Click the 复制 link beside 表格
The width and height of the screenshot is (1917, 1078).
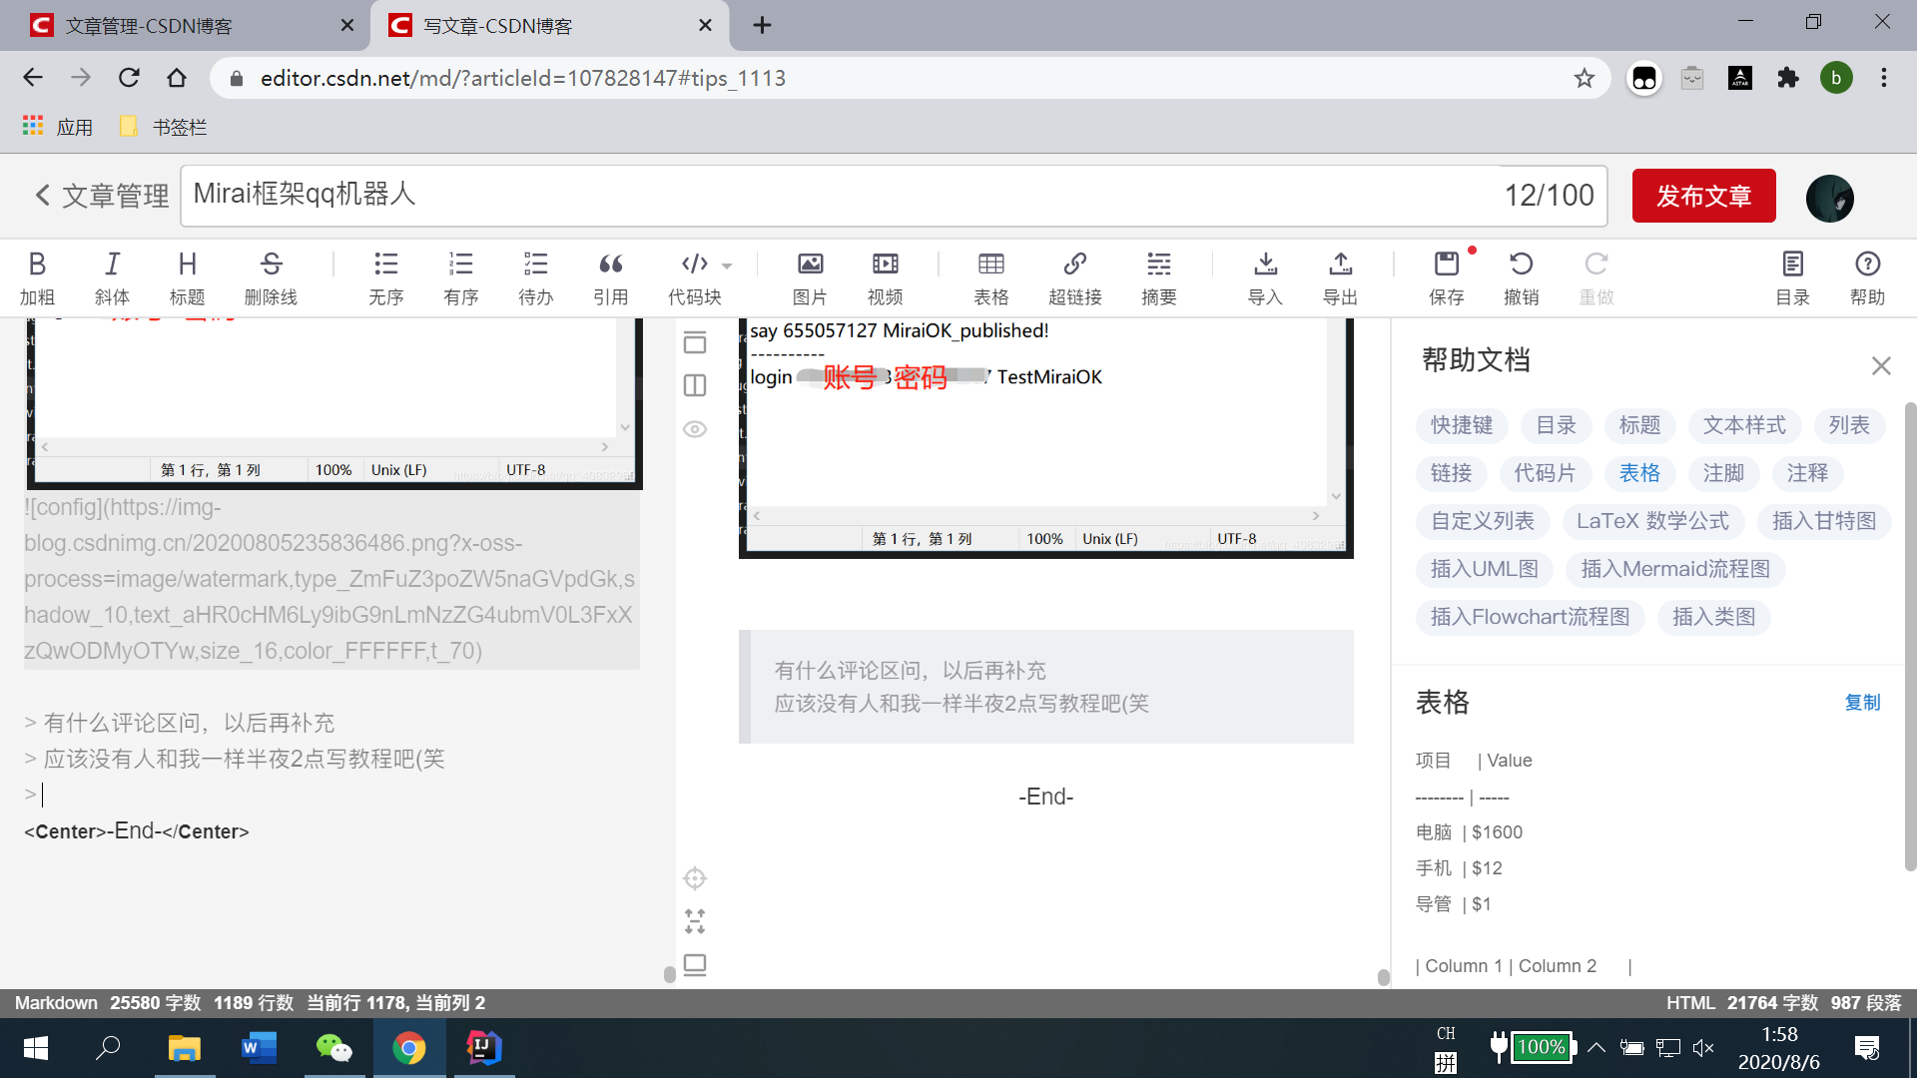[1861, 703]
